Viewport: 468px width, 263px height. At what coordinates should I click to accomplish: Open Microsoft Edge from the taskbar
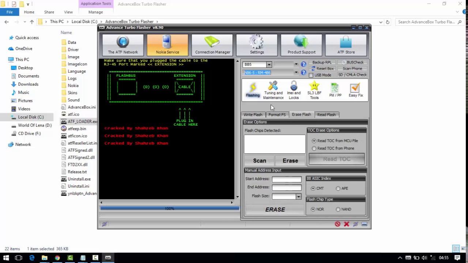point(32,258)
